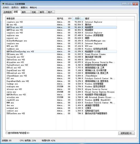The height and width of the screenshot is (144, 140).
Task: Click the 腾讯QQ description cell
Action: pos(88,25)
